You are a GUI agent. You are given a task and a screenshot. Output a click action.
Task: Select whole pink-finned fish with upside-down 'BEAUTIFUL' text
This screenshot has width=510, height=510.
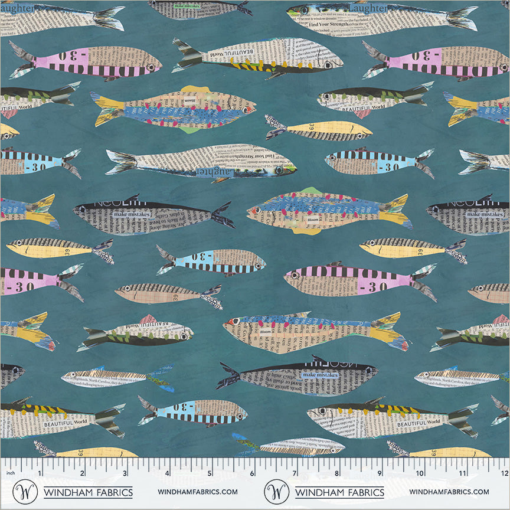pos(135,334)
